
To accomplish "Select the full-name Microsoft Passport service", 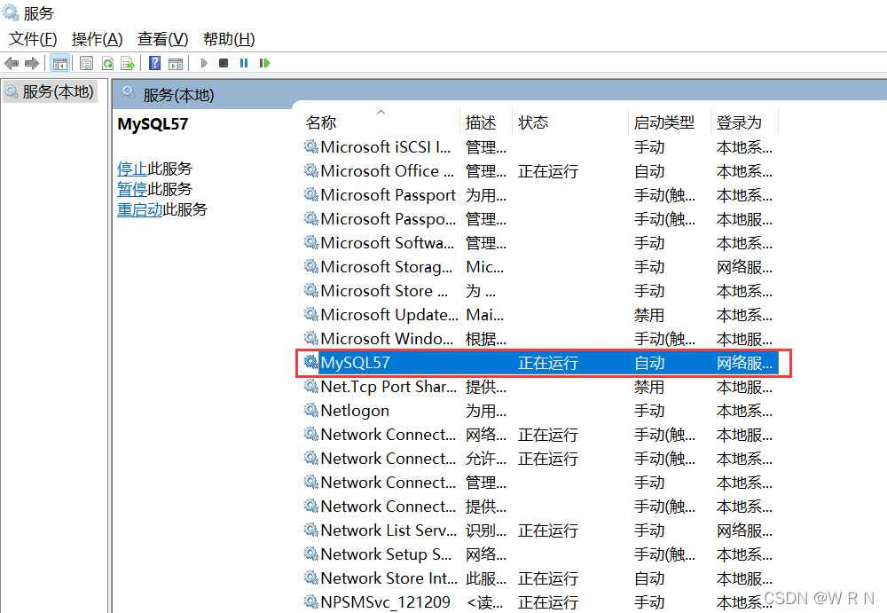I will 389,195.
